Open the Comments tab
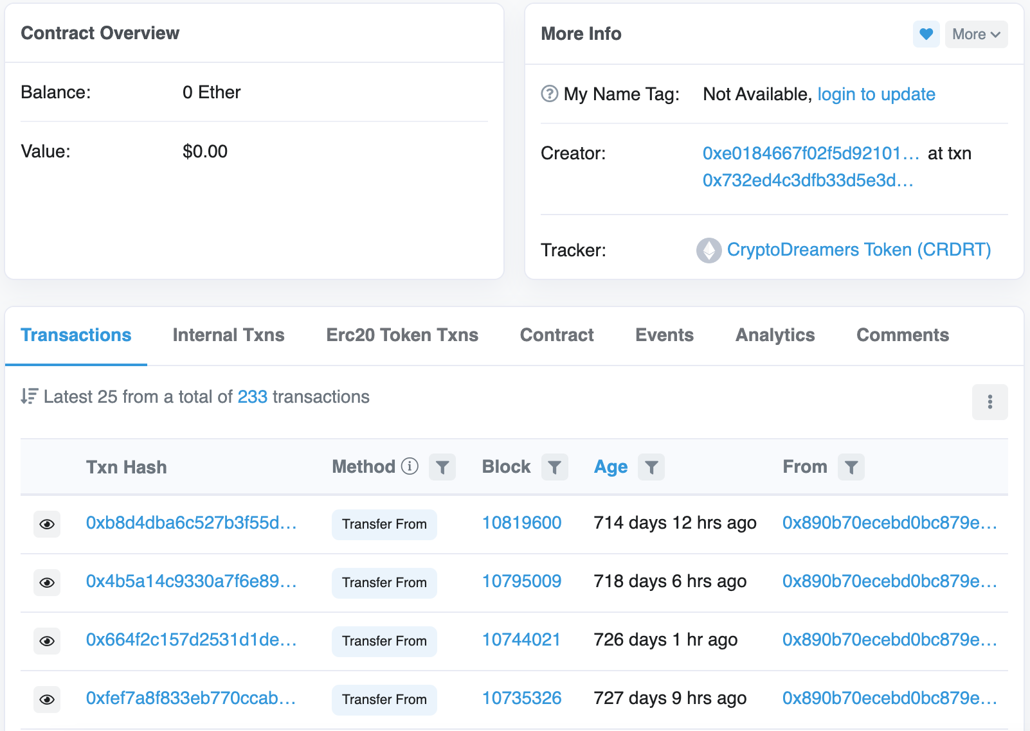Viewport: 1030px width, 731px height. 903,335
